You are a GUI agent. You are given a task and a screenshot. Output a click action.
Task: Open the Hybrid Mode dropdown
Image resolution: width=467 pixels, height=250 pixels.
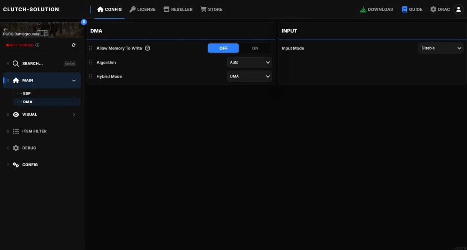249,77
